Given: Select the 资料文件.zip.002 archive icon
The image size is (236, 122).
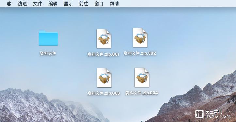Looking at the screenshot, I should click(x=140, y=37).
